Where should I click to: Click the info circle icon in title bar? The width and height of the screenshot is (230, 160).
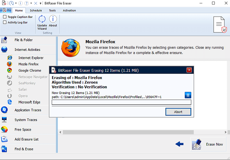click(x=20, y=3)
